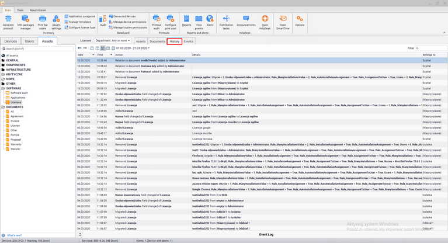
Task: Switch to the Events tab
Action: 188,41
